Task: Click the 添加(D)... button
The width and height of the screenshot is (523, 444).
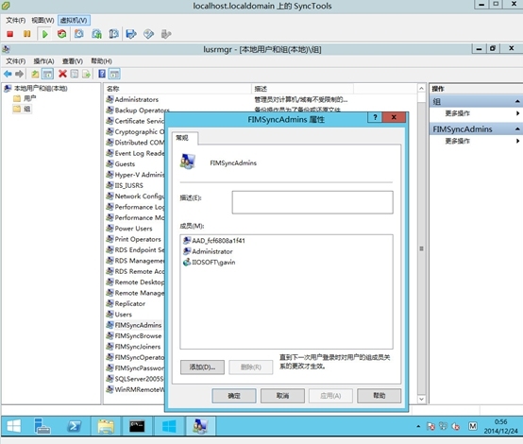Action: click(202, 367)
